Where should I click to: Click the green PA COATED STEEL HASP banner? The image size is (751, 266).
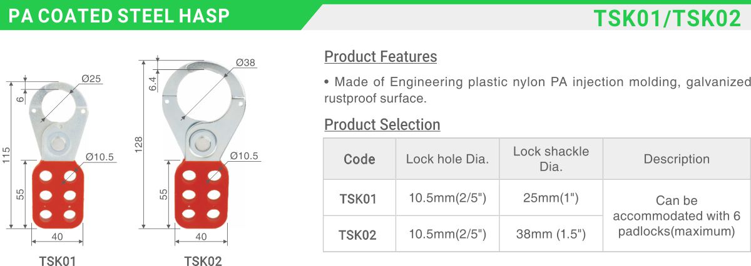156,16
